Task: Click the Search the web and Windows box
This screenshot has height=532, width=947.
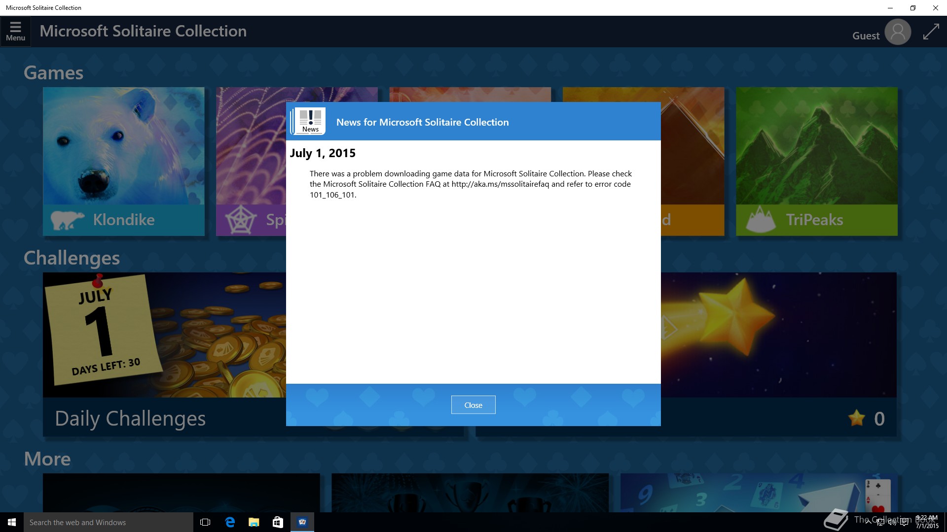Action: tap(109, 522)
